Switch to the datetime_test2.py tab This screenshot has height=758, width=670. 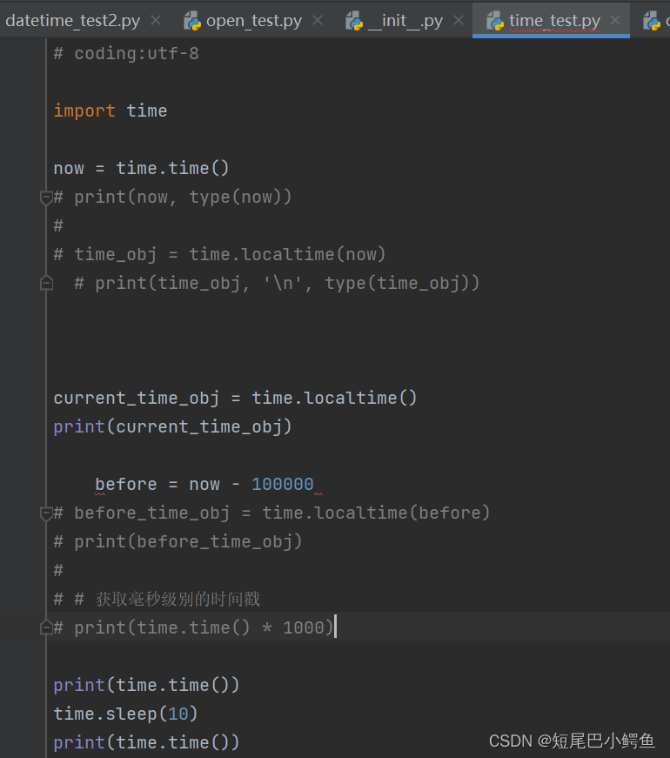pos(72,21)
